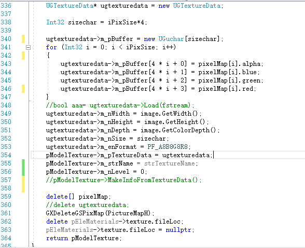305x248 pixels.
Task: Click line number 348 in gutter
Action: pos(6,105)
